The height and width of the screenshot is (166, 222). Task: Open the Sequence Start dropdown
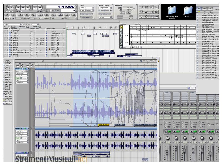coord(31,24)
